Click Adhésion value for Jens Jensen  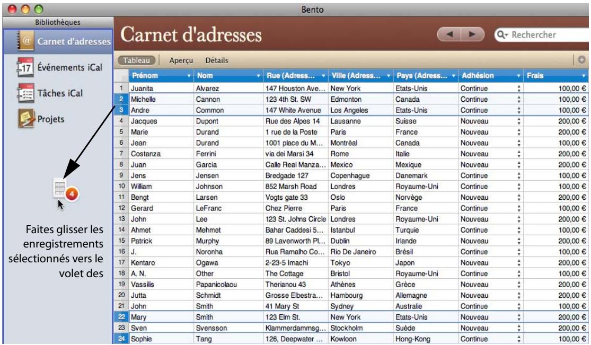pyautogui.click(x=474, y=176)
